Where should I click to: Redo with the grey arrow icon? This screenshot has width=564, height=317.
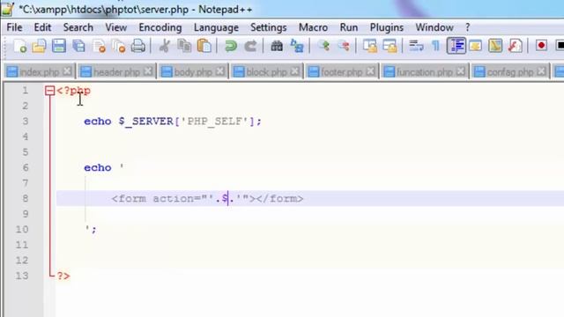pos(250,46)
